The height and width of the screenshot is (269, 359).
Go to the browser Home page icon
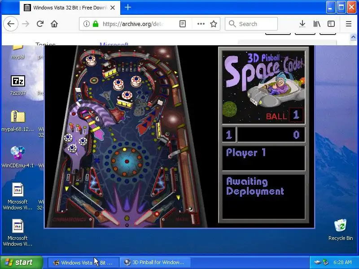[54, 24]
